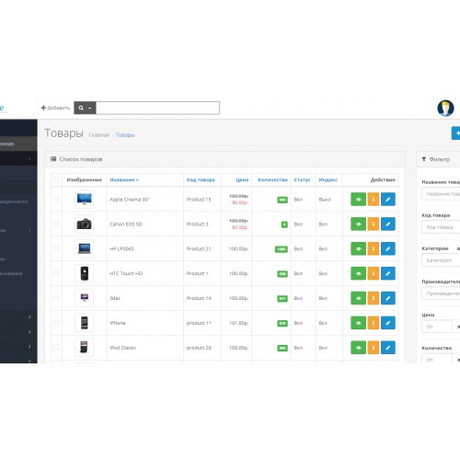
Task: Sort table by Название column
Action: pos(124,179)
